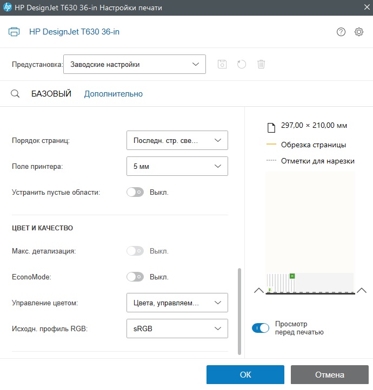
Task: Switch to the Дополнительно tab
Action: [x=114, y=93]
